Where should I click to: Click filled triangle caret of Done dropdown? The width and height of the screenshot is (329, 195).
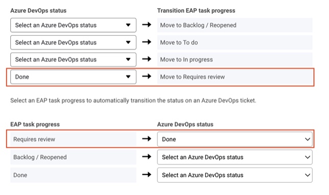point(128,77)
